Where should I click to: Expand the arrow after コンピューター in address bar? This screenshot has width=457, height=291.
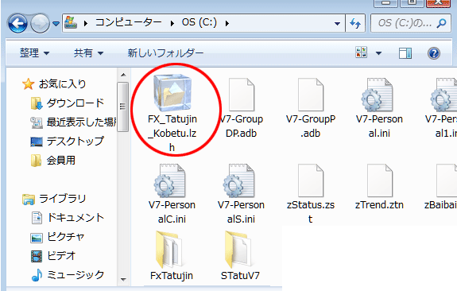[x=172, y=23]
